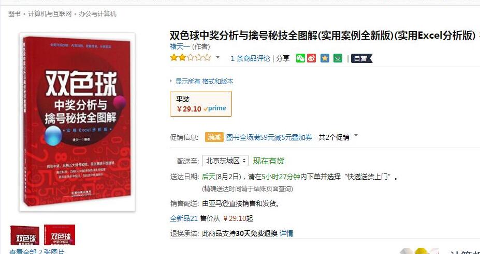
Task: Open the author 褚天一 link
Action: click(x=180, y=46)
